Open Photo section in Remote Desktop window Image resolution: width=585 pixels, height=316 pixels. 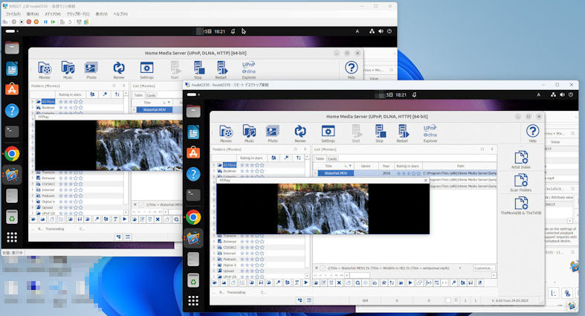click(x=272, y=134)
